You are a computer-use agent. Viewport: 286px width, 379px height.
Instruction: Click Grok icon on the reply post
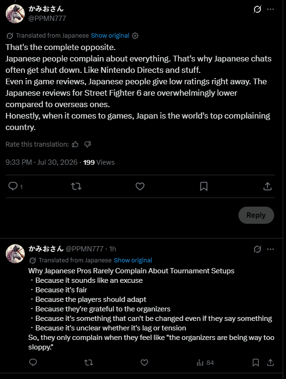click(257, 249)
